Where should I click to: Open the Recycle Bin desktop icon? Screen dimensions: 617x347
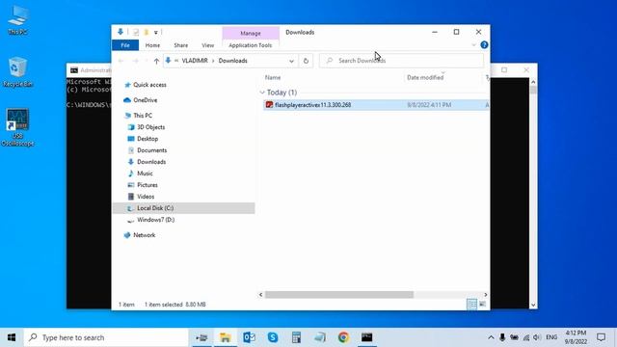(x=17, y=72)
